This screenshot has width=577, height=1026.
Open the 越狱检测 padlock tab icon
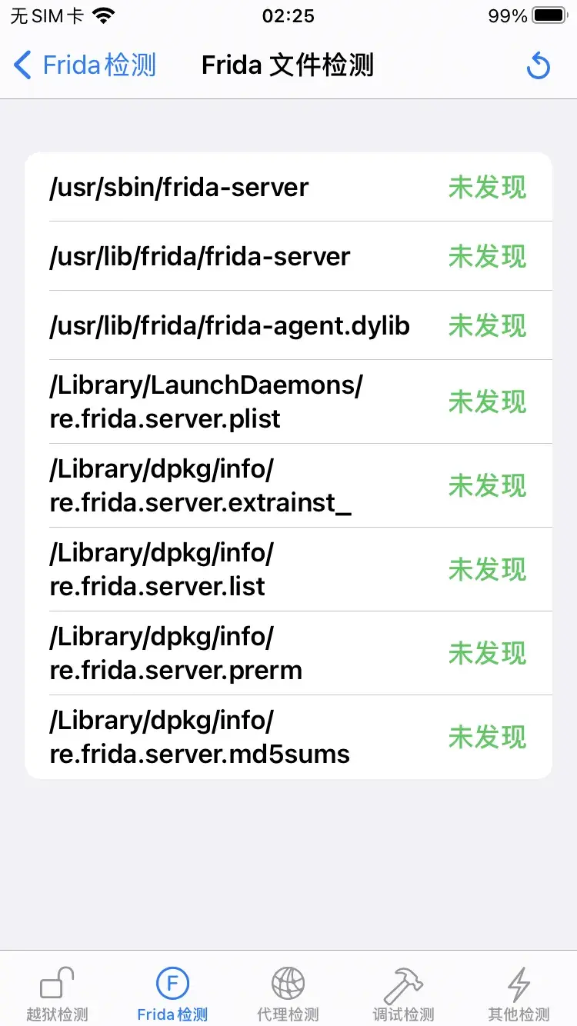pos(57,983)
